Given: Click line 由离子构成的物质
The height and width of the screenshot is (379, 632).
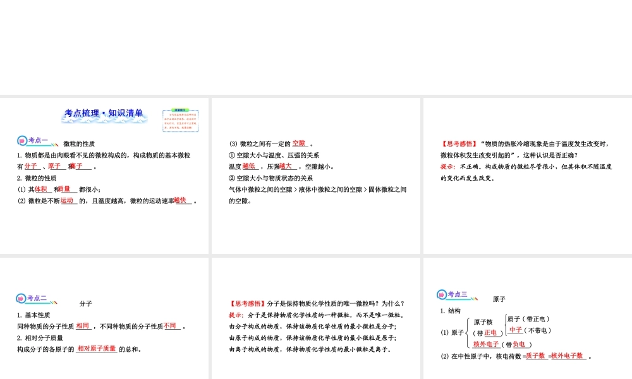Looking at the screenshot, I should [x=310, y=349].
